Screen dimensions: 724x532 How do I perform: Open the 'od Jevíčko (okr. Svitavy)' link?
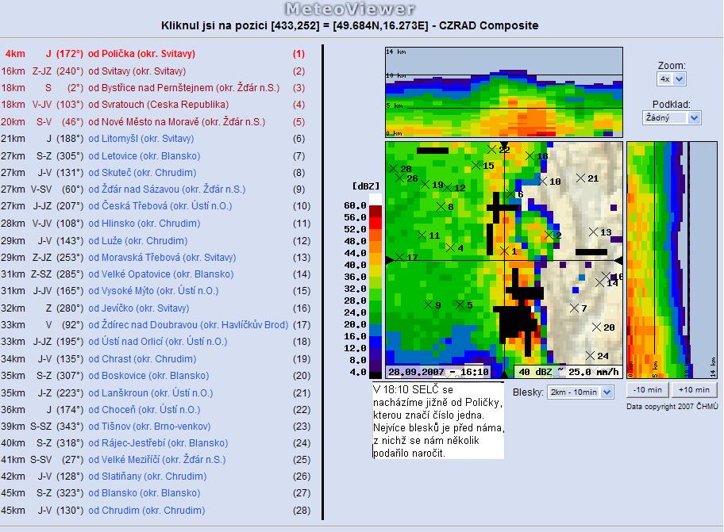tap(139, 308)
